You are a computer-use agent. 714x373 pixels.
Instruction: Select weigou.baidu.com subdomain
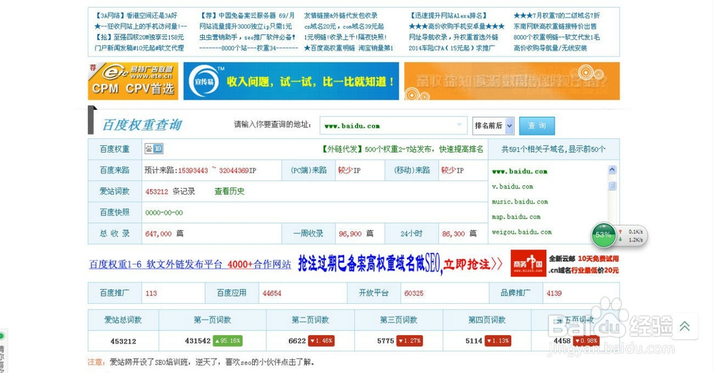[521, 232]
